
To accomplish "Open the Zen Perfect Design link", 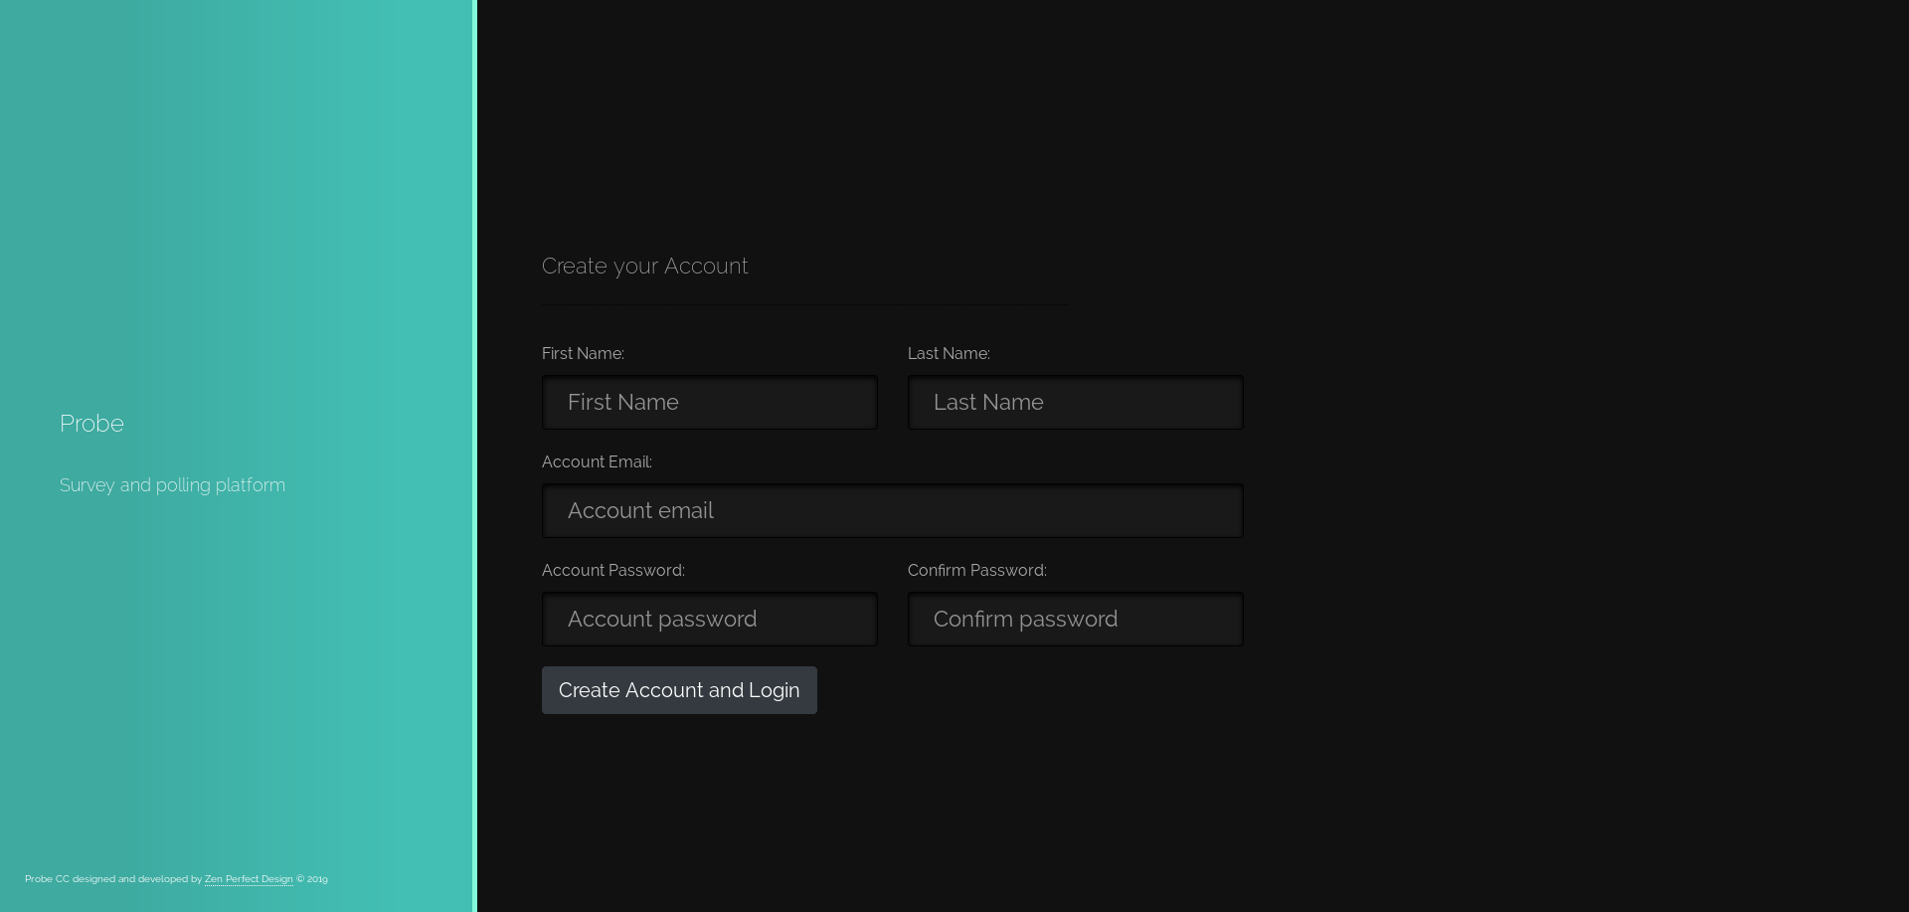I will [x=249, y=879].
